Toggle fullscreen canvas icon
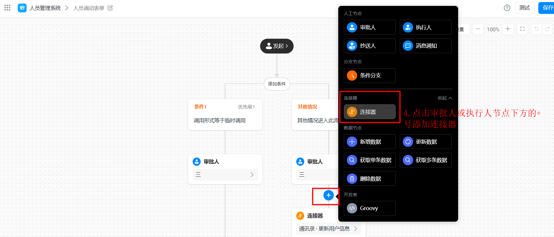 [x=522, y=29]
